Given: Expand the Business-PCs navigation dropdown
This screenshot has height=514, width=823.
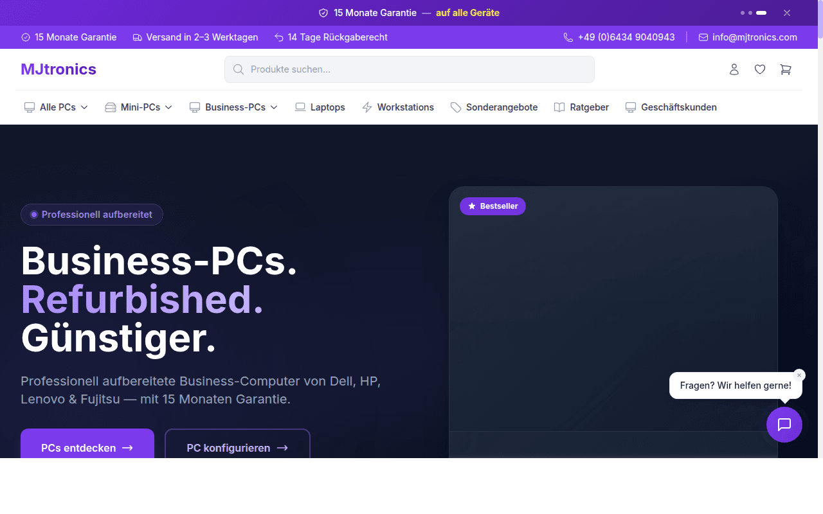Looking at the screenshot, I should point(233,107).
